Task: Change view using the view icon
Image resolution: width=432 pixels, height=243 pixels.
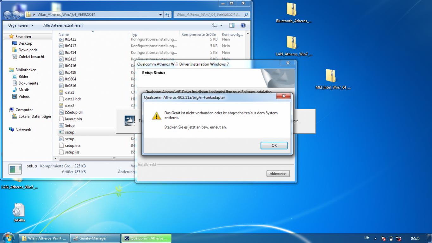Action: pyautogui.click(x=214, y=25)
